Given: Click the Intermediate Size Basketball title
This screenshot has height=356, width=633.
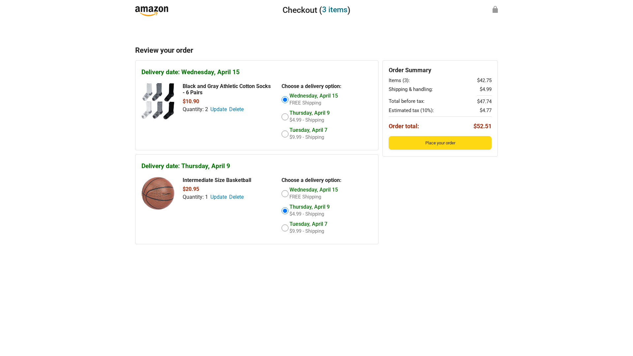Looking at the screenshot, I should point(217,180).
